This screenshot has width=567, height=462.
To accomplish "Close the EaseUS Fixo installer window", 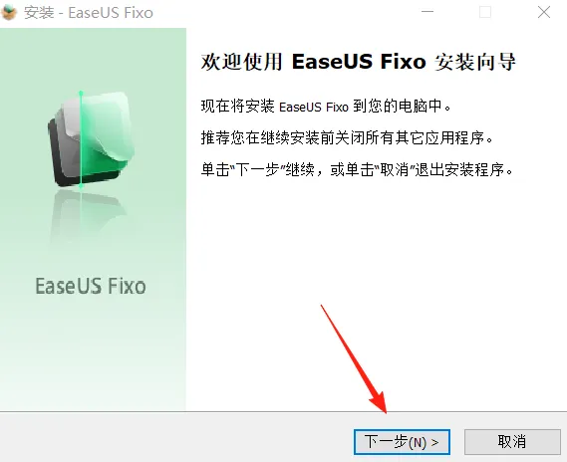I will tap(544, 12).
